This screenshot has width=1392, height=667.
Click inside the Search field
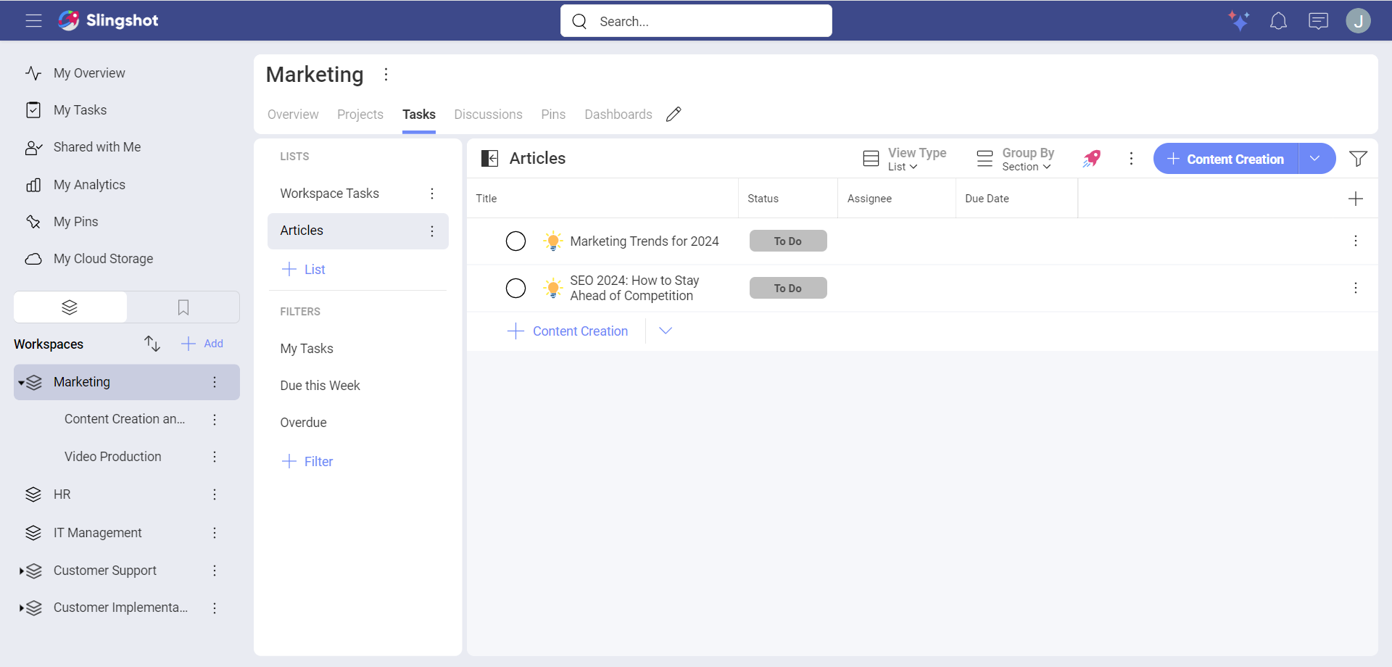(696, 21)
